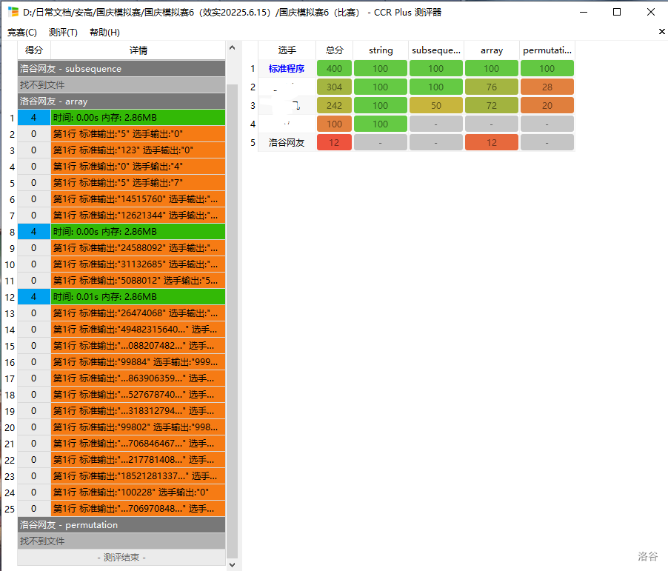The image size is (668, 571).
Task: Select the array problem column header
Action: tap(492, 50)
